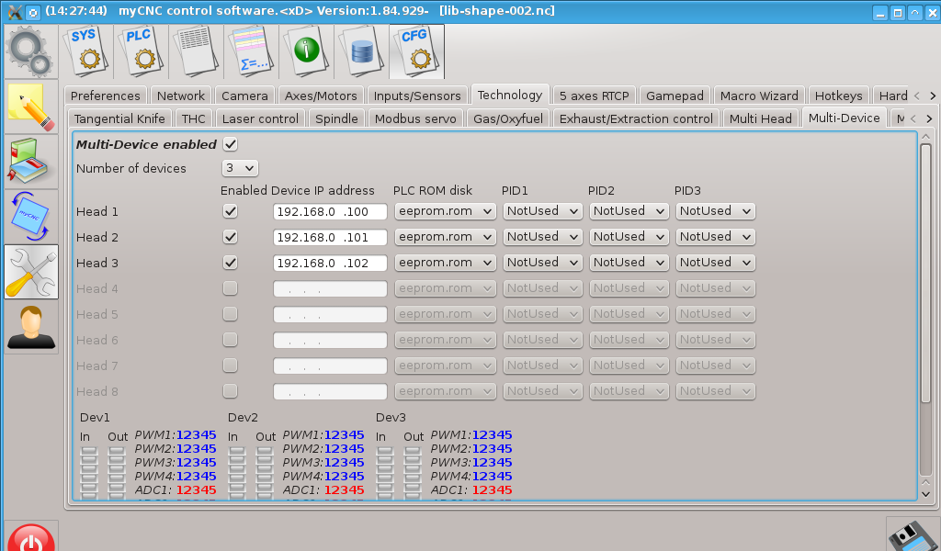The height and width of the screenshot is (551, 941).
Task: Open the Tangential Knife sub-tab
Action: click(x=119, y=118)
